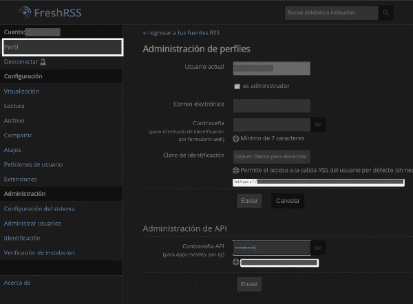The width and height of the screenshot is (413, 304).
Task: Click Enviar in the profile form
Action: pos(249,201)
